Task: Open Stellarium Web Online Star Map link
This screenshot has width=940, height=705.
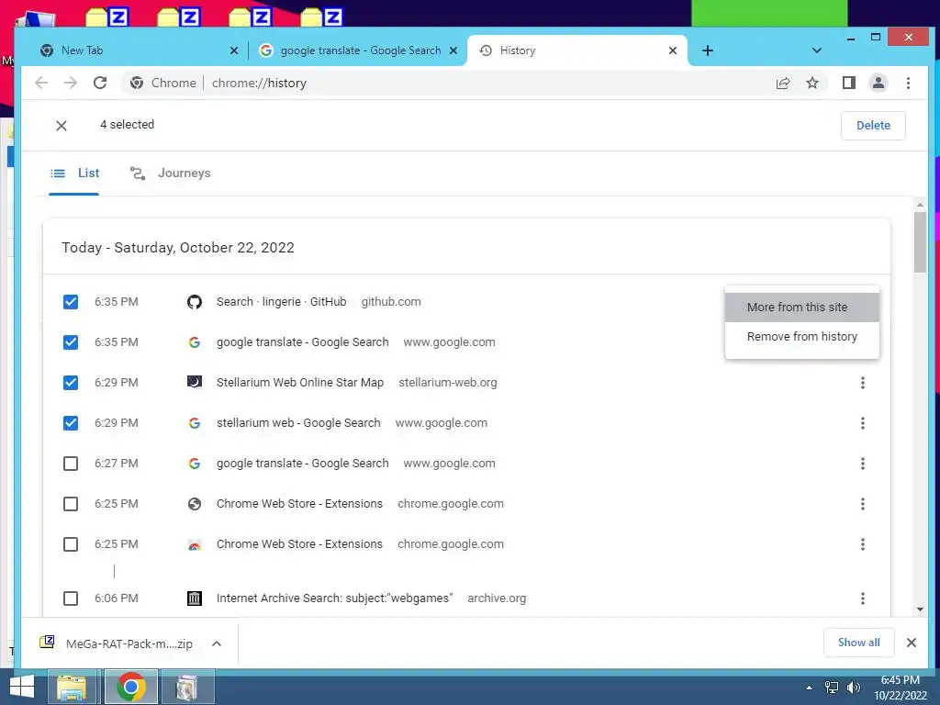Action: pos(300,383)
